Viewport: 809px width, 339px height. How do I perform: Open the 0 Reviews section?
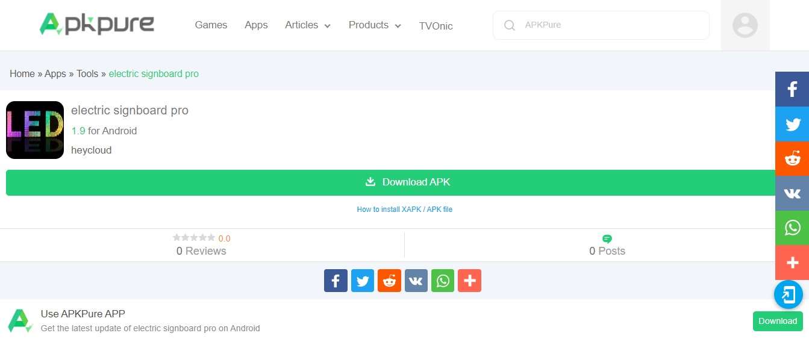point(201,251)
